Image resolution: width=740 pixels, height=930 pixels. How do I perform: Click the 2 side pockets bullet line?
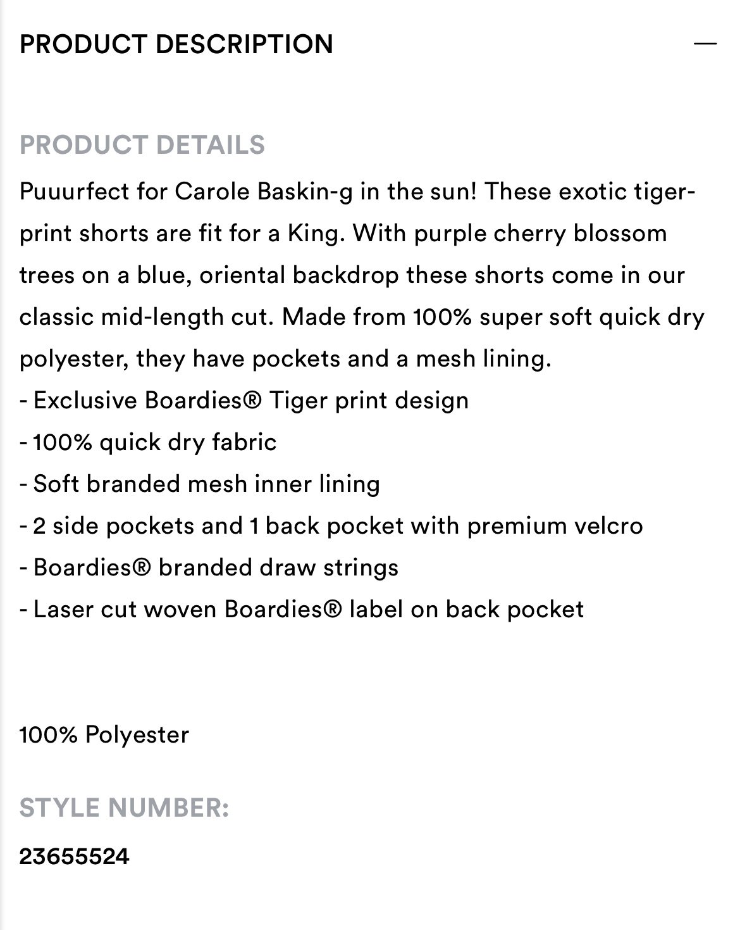[x=331, y=526]
